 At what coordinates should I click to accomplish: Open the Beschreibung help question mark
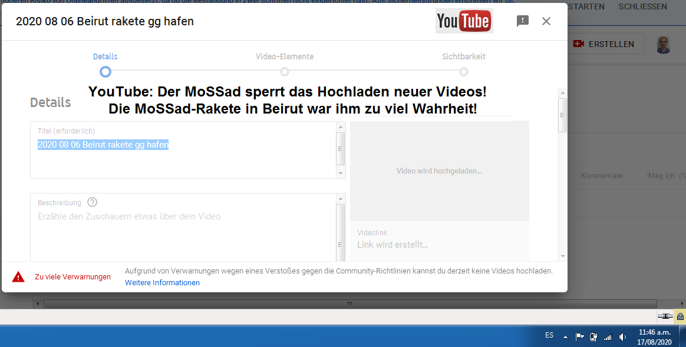tap(92, 202)
